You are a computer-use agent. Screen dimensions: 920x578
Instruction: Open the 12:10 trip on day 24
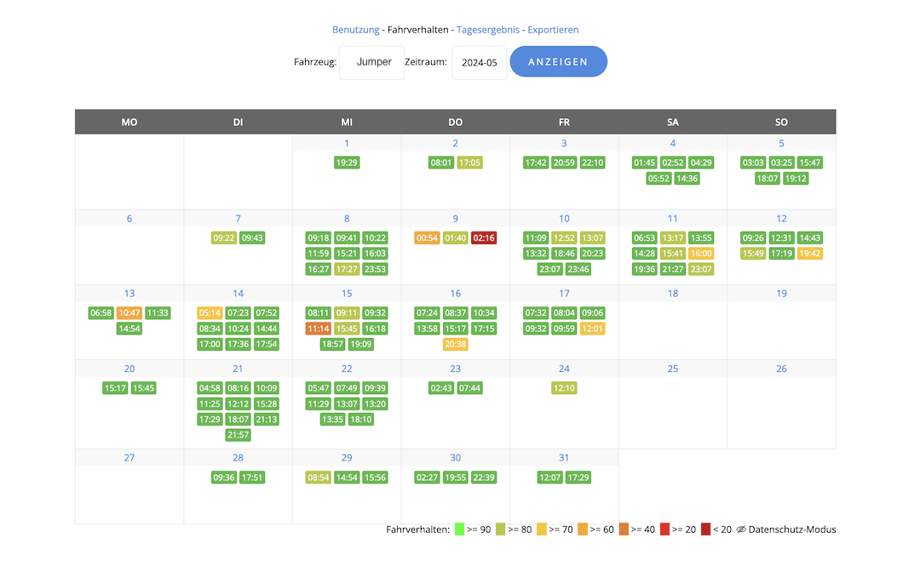(x=564, y=388)
